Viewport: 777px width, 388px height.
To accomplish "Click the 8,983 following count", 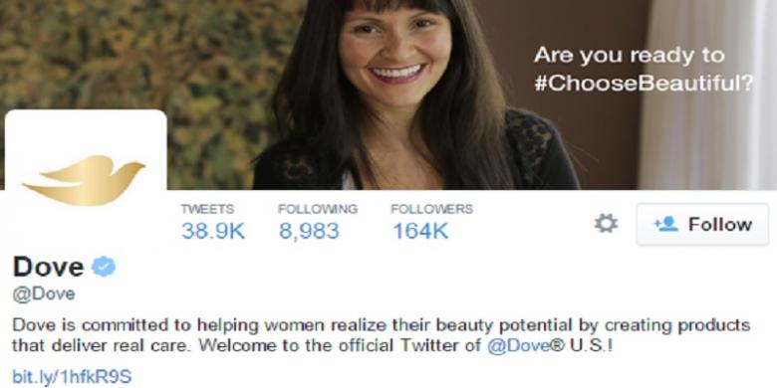I will (309, 231).
